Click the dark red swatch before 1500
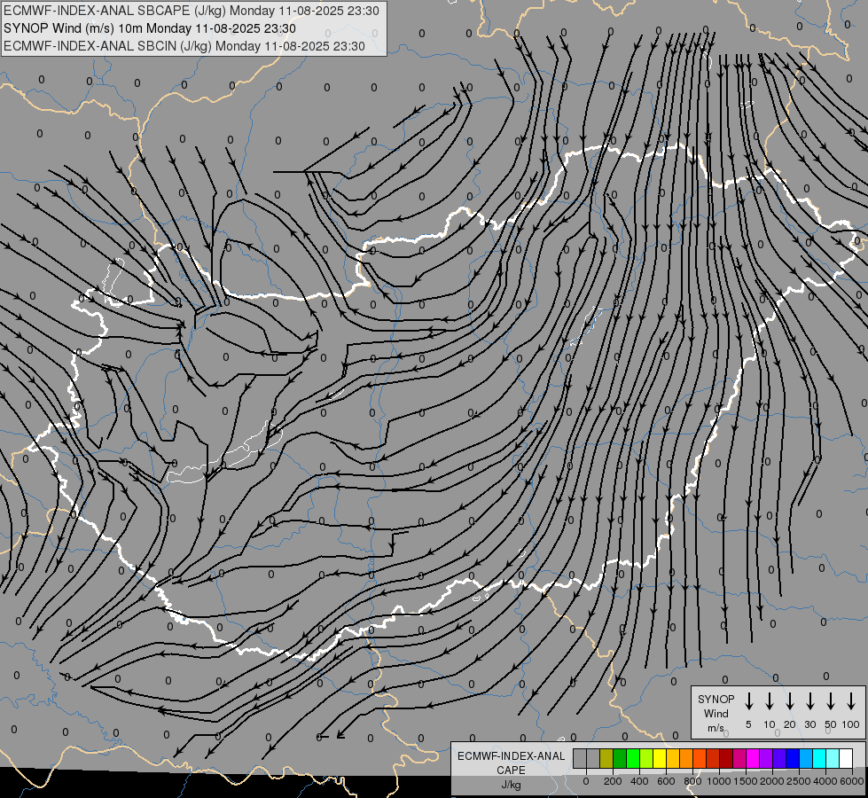Screen dimensions: 868x798 pos(727,758)
